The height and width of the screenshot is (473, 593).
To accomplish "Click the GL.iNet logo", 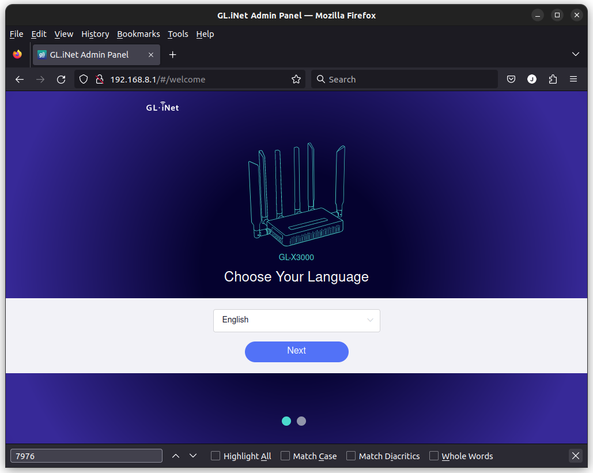I will click(x=163, y=107).
